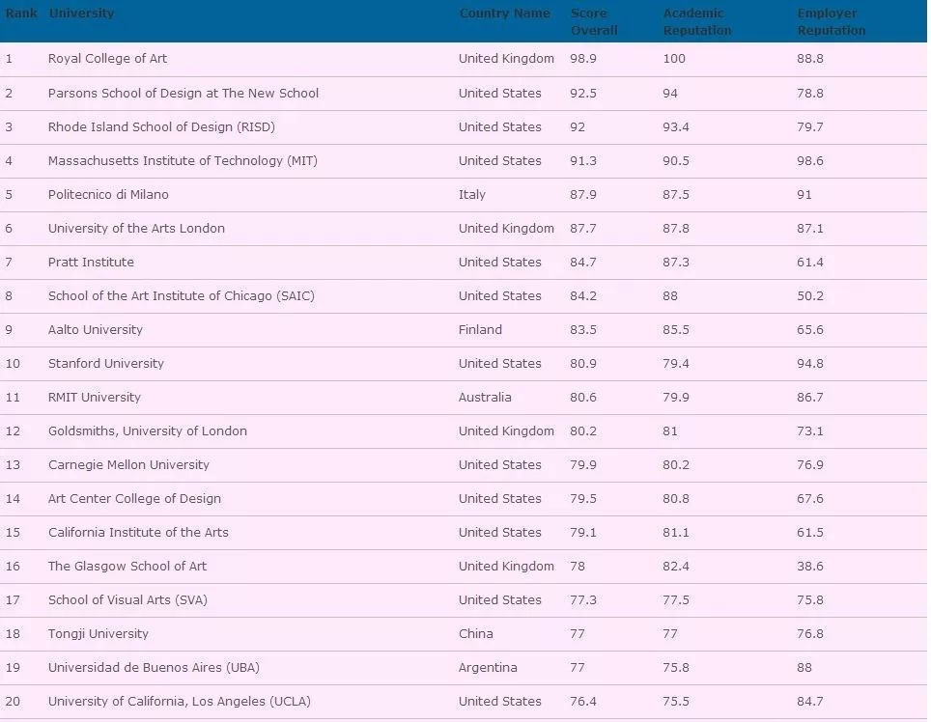
Task: Select Aalto University
Action: pos(96,330)
